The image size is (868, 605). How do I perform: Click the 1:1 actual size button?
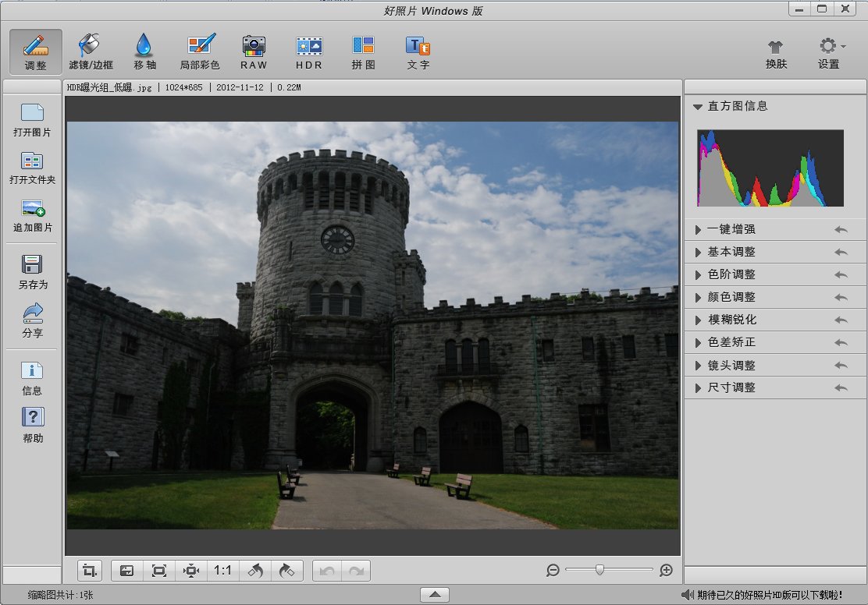click(x=222, y=571)
